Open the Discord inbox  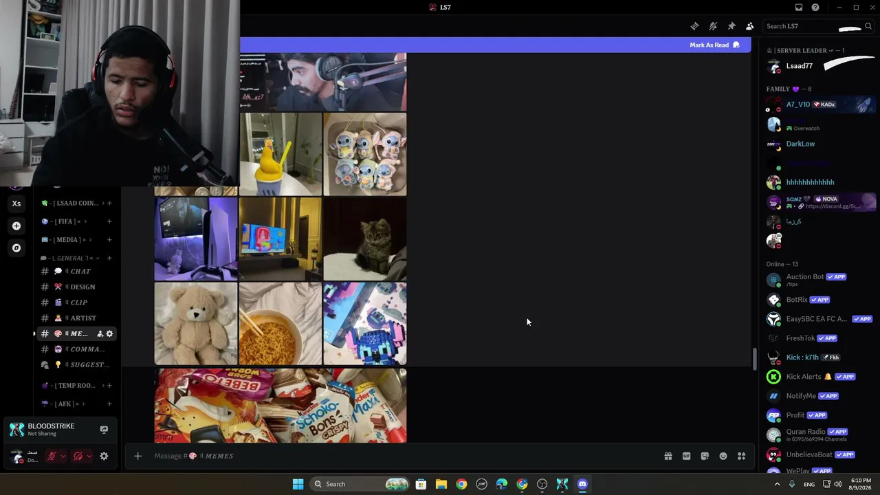(799, 8)
